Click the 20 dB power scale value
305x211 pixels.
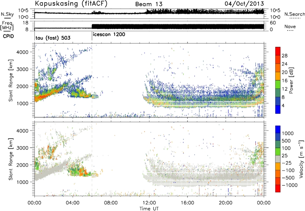[284, 72]
